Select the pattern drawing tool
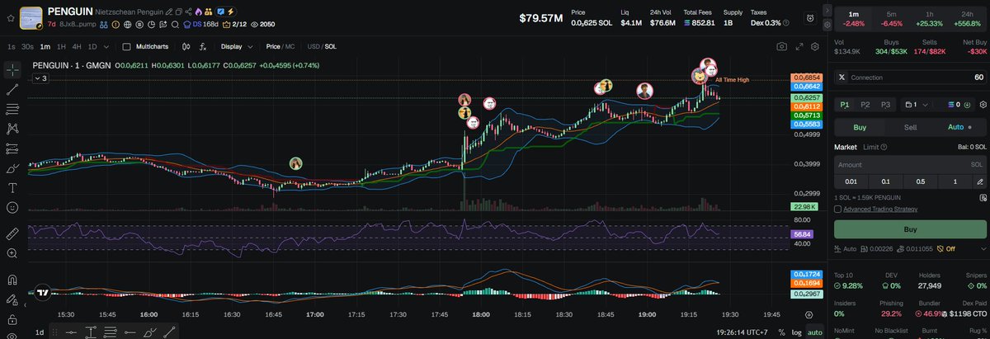The width and height of the screenshot is (990, 339). point(13,128)
